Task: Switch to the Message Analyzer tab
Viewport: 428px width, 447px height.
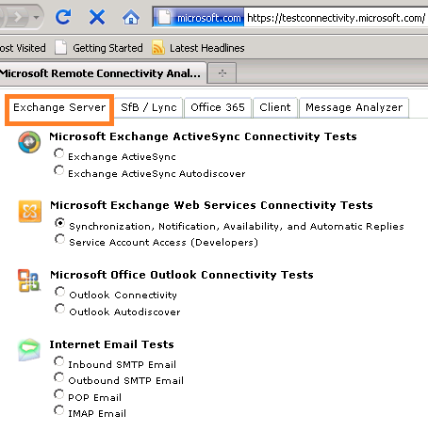Action: (x=354, y=107)
